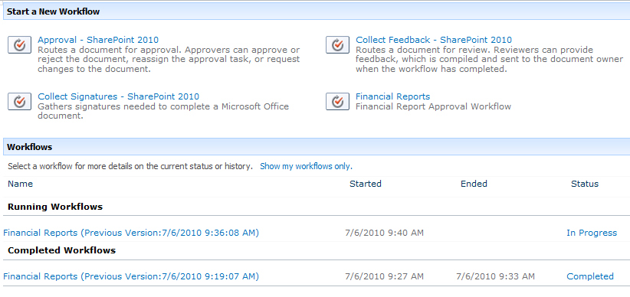Click the Collect Feedback workflow icon
This screenshot has width=630, height=297.
point(337,45)
